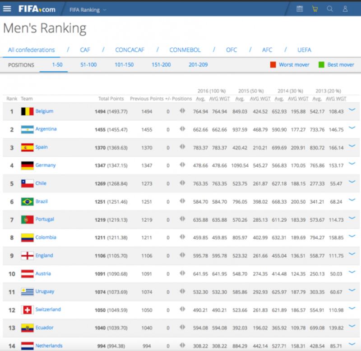Click the red Worst mover swatch
Viewport: 361px width, 351px height.
[x=273, y=65]
